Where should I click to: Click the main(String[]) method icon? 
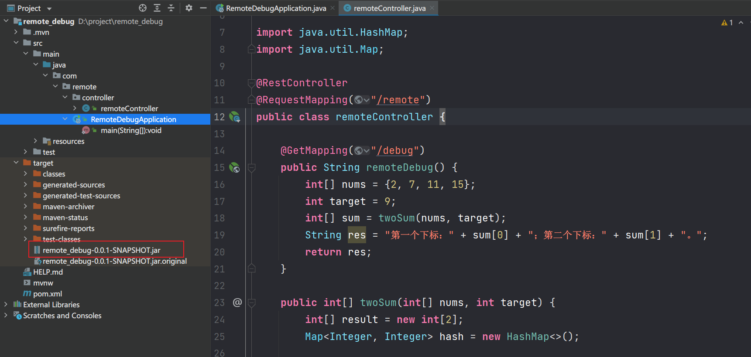point(86,130)
